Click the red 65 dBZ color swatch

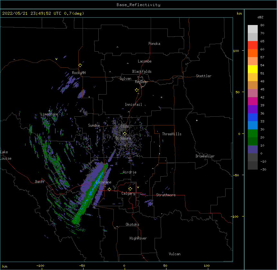pyautogui.click(x=253, y=45)
